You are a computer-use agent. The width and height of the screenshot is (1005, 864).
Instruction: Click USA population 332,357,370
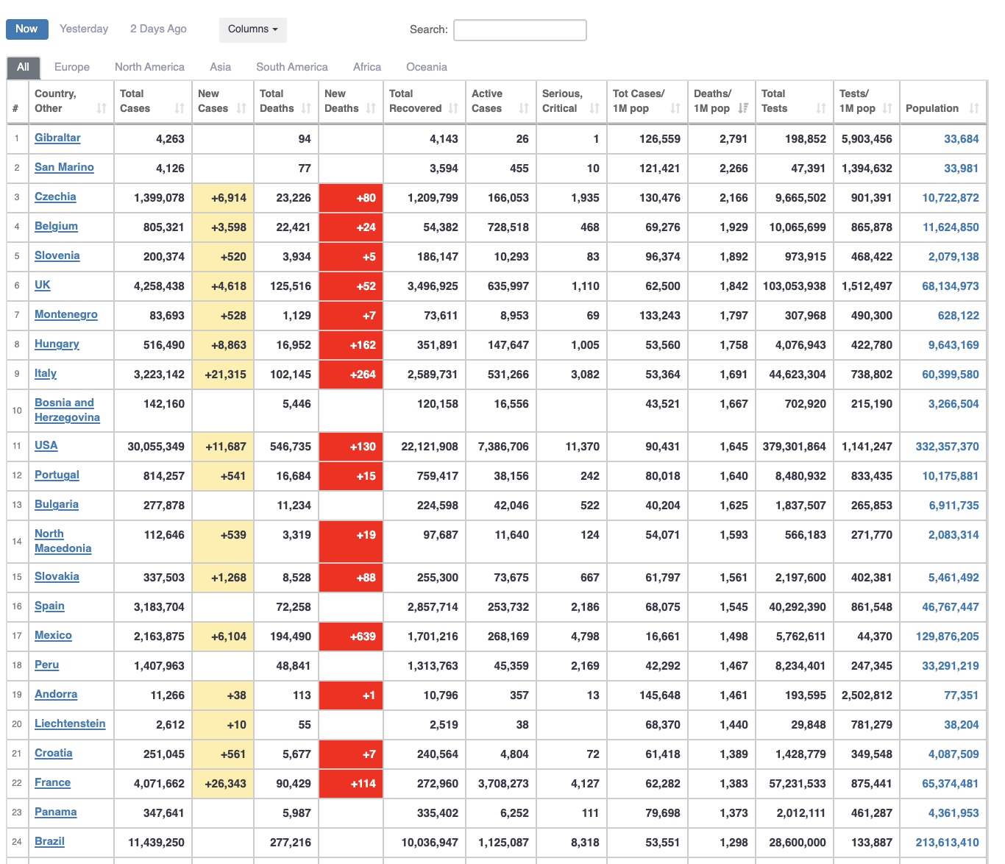pos(947,446)
